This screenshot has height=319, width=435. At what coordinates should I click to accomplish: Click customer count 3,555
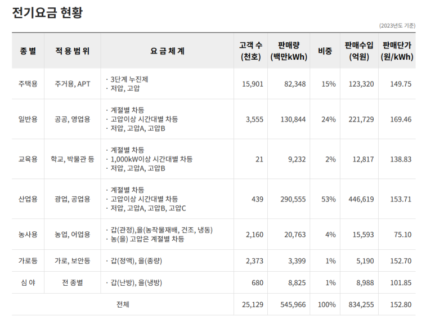click(x=254, y=119)
